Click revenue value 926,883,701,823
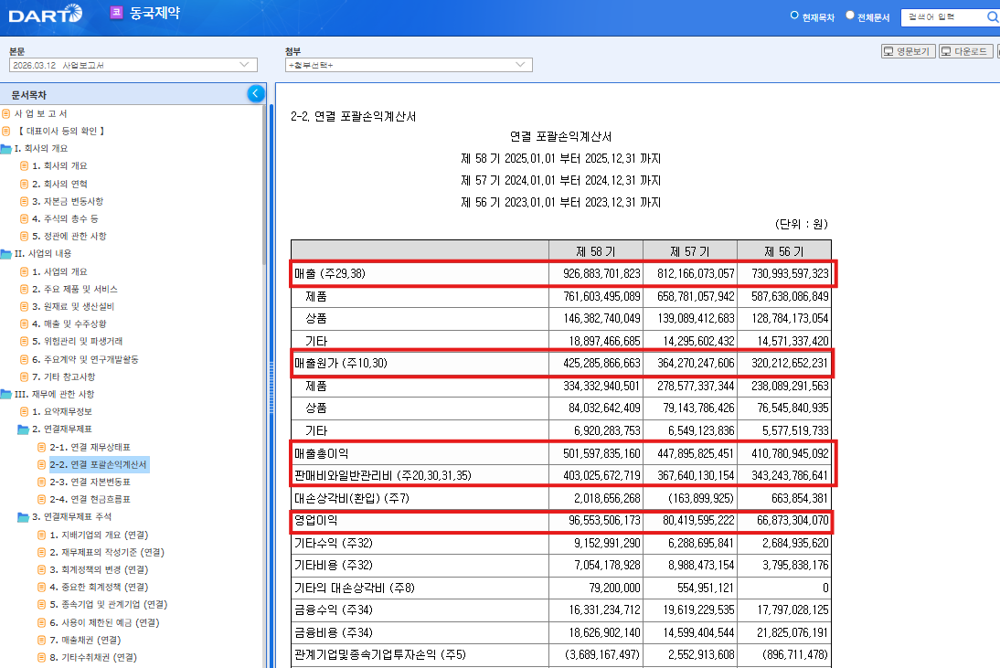The width and height of the screenshot is (1000, 668). 601,274
